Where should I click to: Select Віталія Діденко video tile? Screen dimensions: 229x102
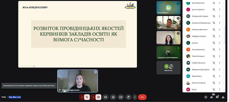coord(168,8)
